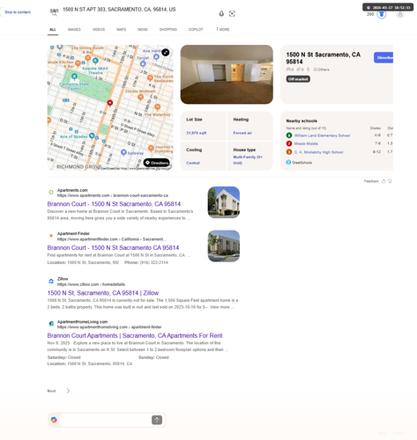Screen dimensions: 417x440
Task: Open Miwok Middle school link
Action: point(306,143)
